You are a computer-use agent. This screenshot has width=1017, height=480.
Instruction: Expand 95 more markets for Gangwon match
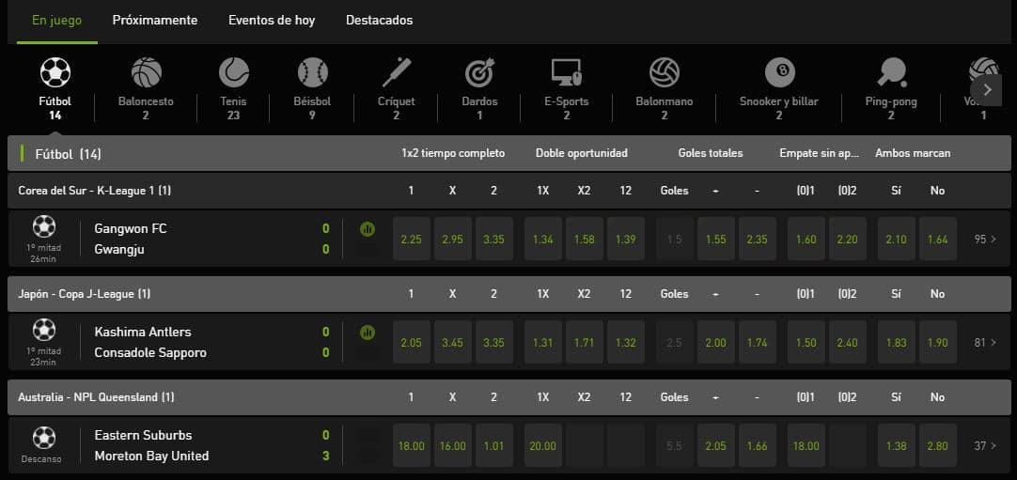coord(985,239)
